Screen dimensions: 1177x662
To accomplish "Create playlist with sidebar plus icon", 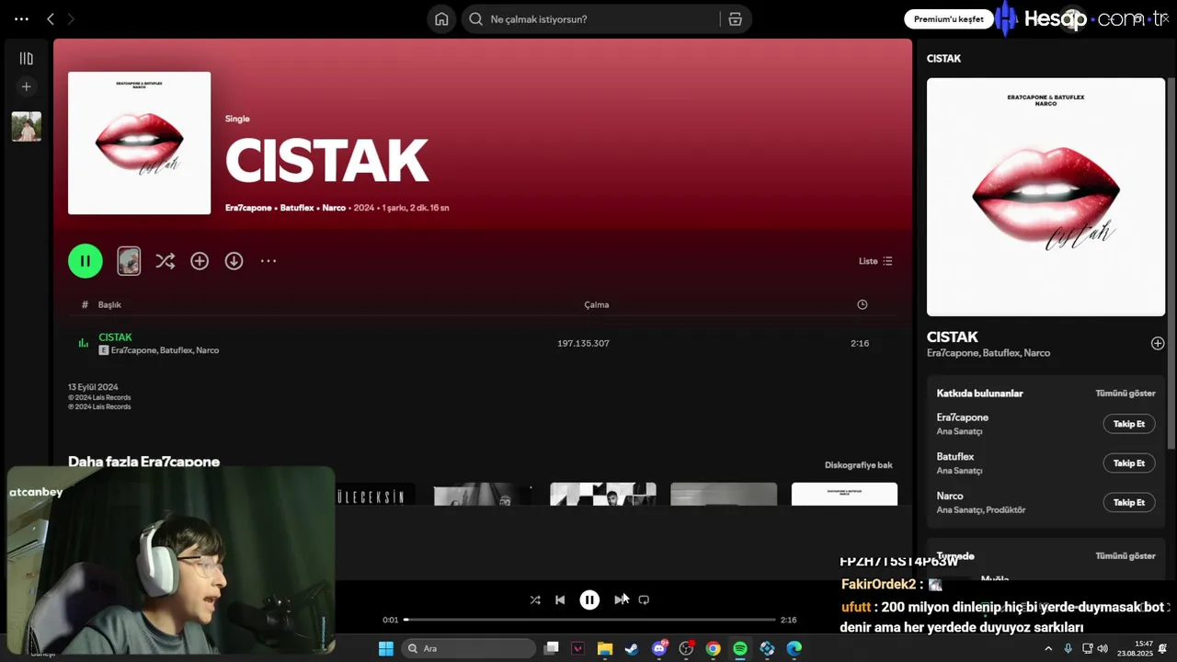I will [x=26, y=86].
